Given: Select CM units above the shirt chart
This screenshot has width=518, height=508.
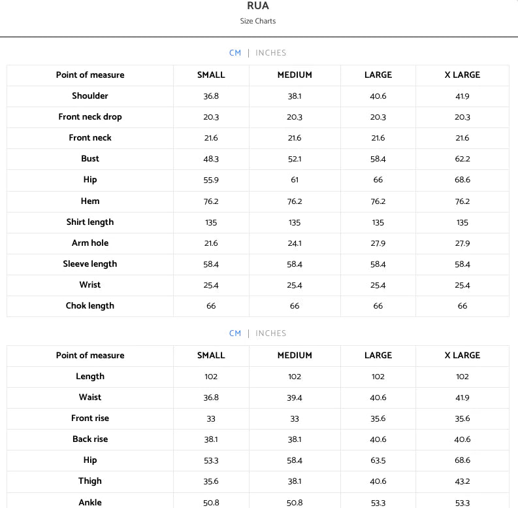Looking at the screenshot, I should 235,53.
